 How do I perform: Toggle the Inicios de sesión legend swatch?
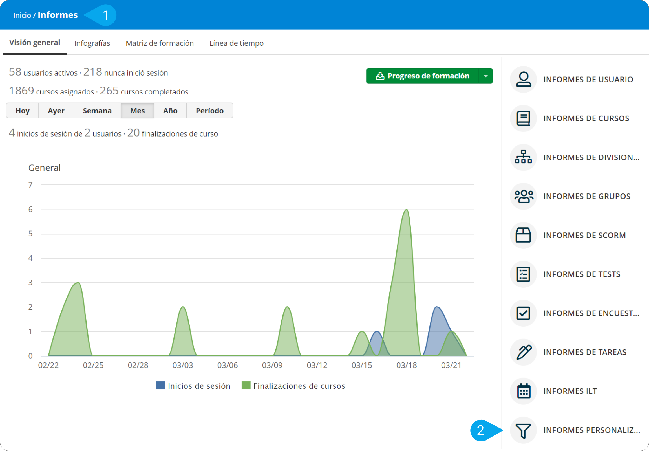point(160,386)
